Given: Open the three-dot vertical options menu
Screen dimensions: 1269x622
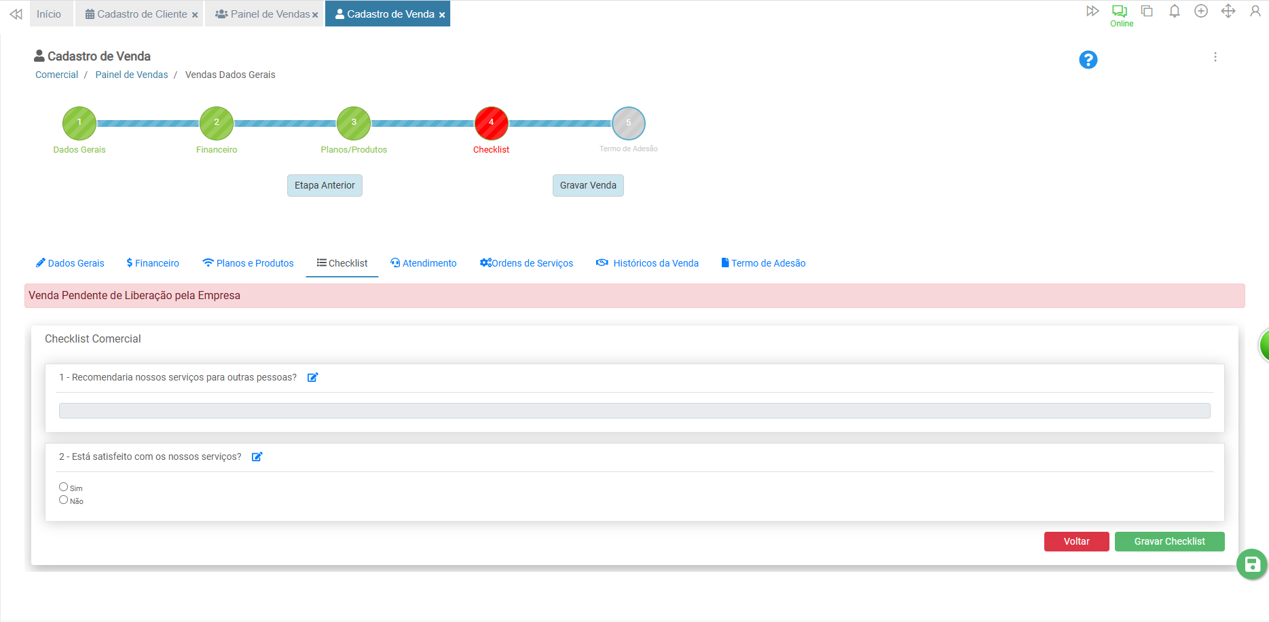Looking at the screenshot, I should pyautogui.click(x=1215, y=58).
